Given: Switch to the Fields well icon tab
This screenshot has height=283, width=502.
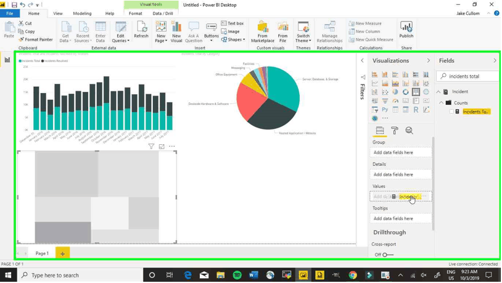Looking at the screenshot, I should click(380, 130).
